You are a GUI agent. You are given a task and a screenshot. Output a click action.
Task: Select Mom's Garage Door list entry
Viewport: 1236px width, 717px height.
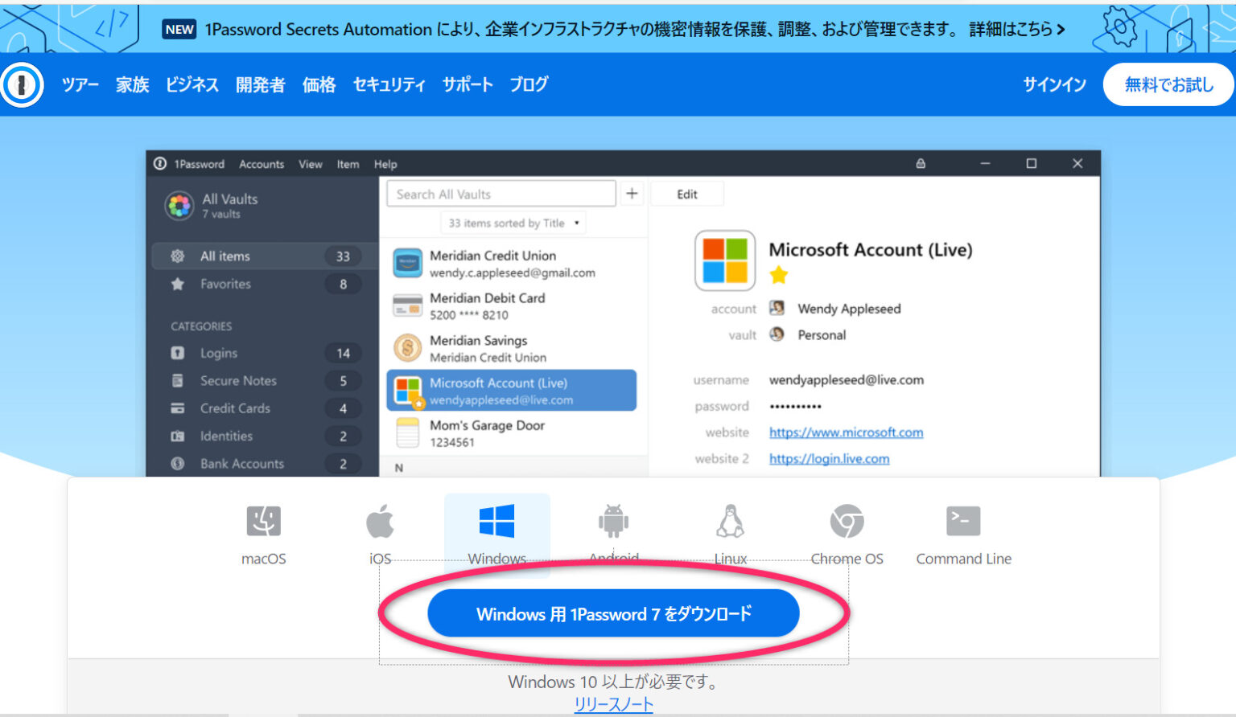512,433
